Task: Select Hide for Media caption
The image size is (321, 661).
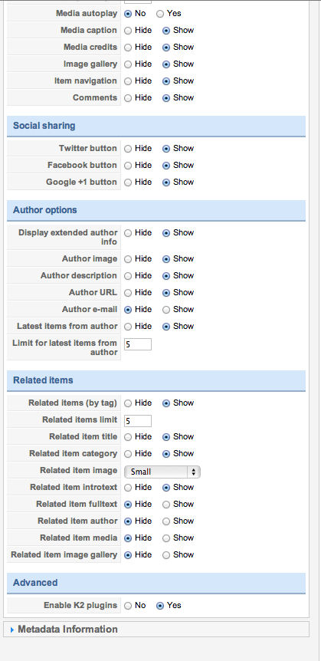Action: (x=128, y=31)
